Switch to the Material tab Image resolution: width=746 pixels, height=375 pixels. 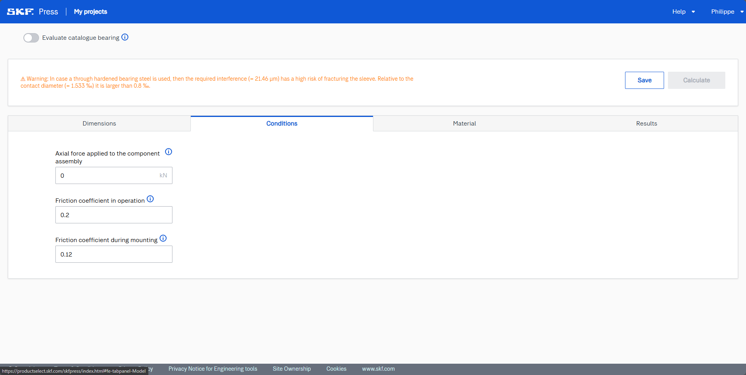pyautogui.click(x=464, y=124)
